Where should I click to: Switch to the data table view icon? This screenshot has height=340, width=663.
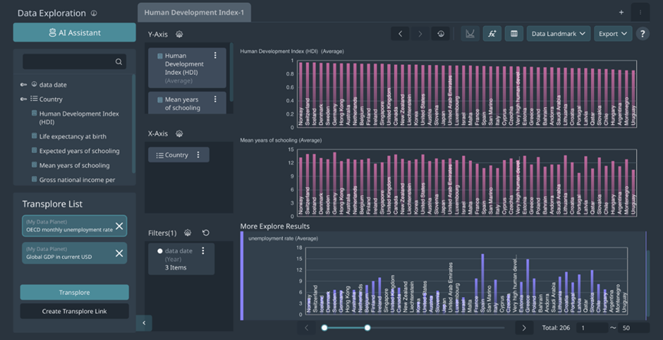coord(514,34)
